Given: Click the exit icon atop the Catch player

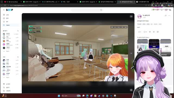Looking at the screenshot, I should 131,16.
